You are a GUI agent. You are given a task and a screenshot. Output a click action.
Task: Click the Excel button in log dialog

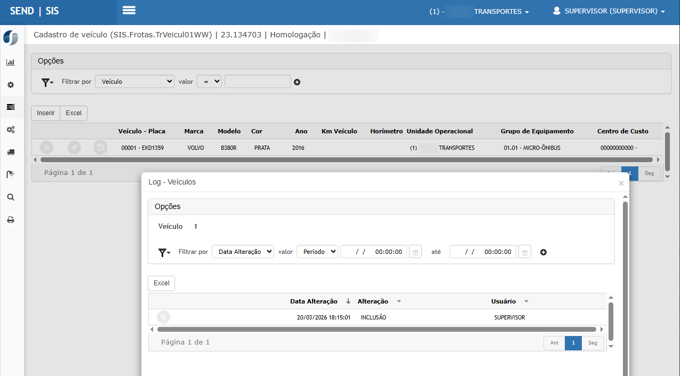[161, 283]
